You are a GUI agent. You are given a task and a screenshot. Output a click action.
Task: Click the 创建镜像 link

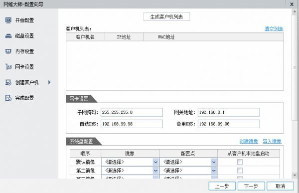(249, 141)
